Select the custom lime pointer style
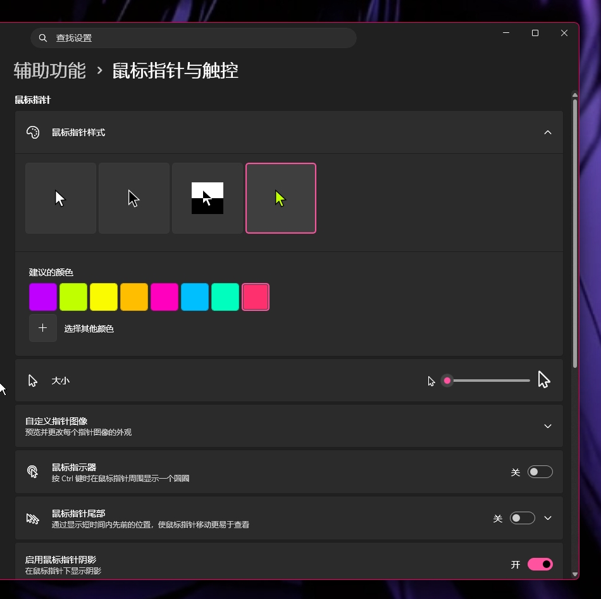This screenshot has height=599, width=601. click(281, 198)
